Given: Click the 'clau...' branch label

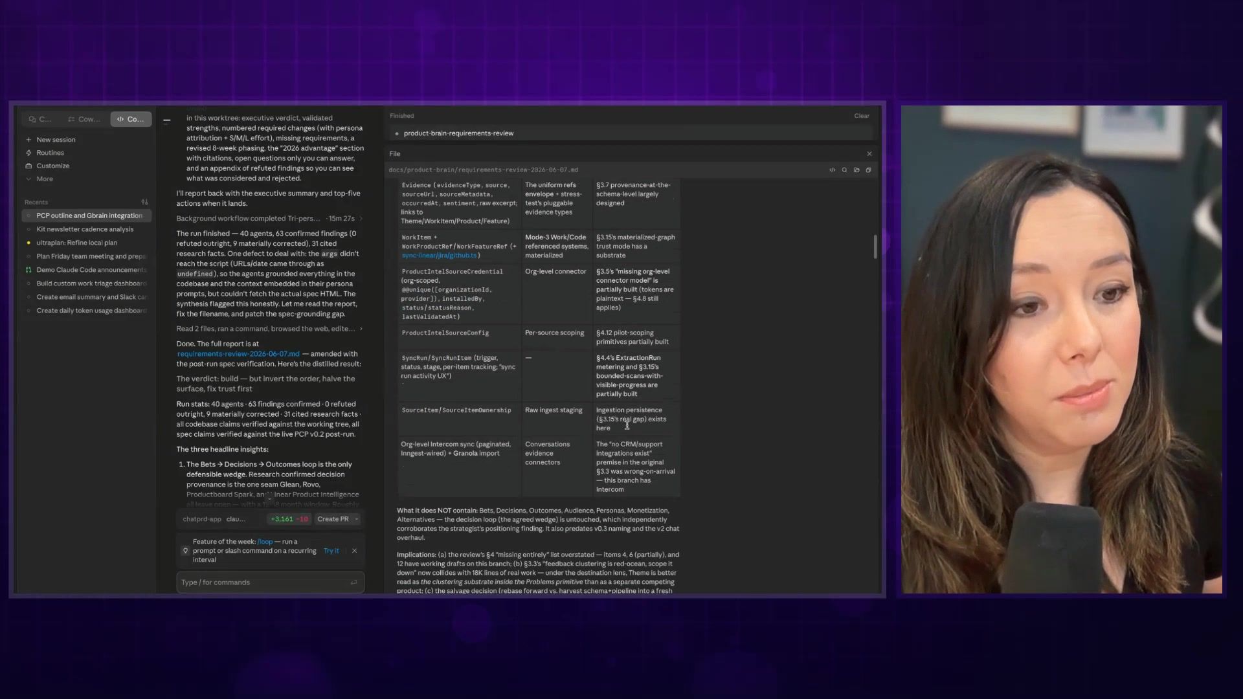Looking at the screenshot, I should click(236, 519).
